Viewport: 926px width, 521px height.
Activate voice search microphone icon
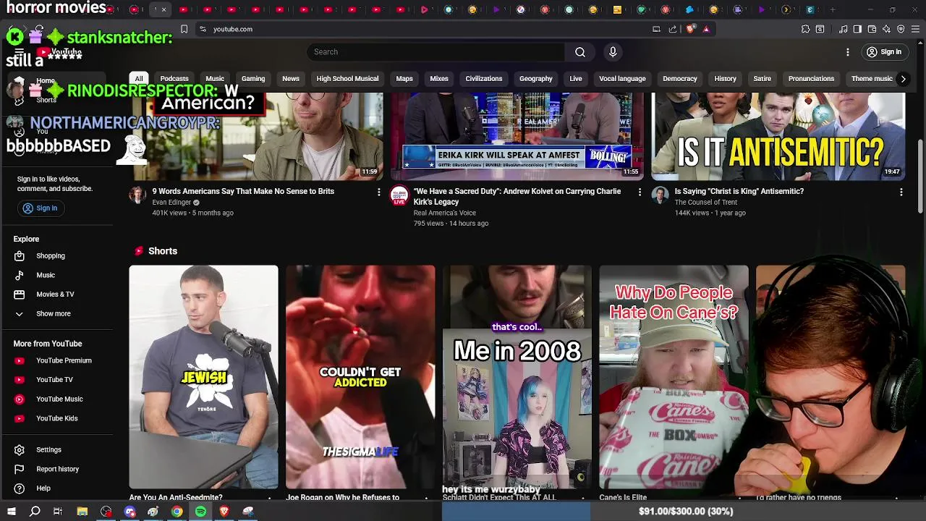[x=613, y=52]
